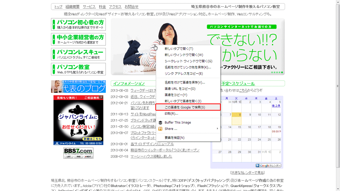Click the page scrollbar down arrow
This screenshot has width=340, height=191.
coord(338,189)
